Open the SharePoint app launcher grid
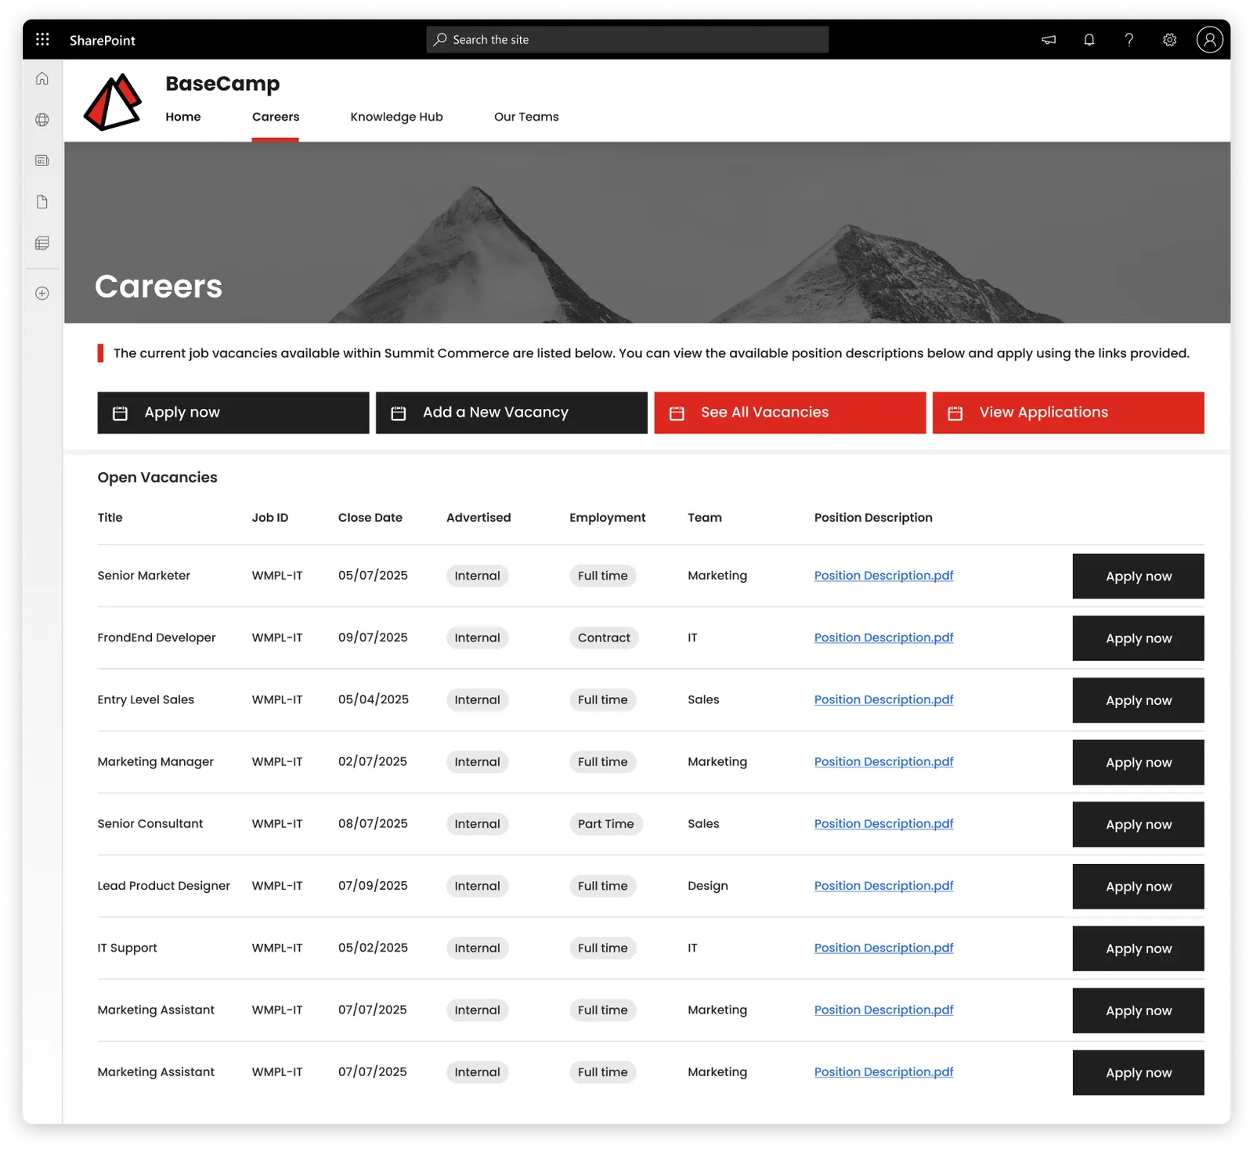Screen dimensions: 1253x1149 pyautogui.click(x=42, y=39)
